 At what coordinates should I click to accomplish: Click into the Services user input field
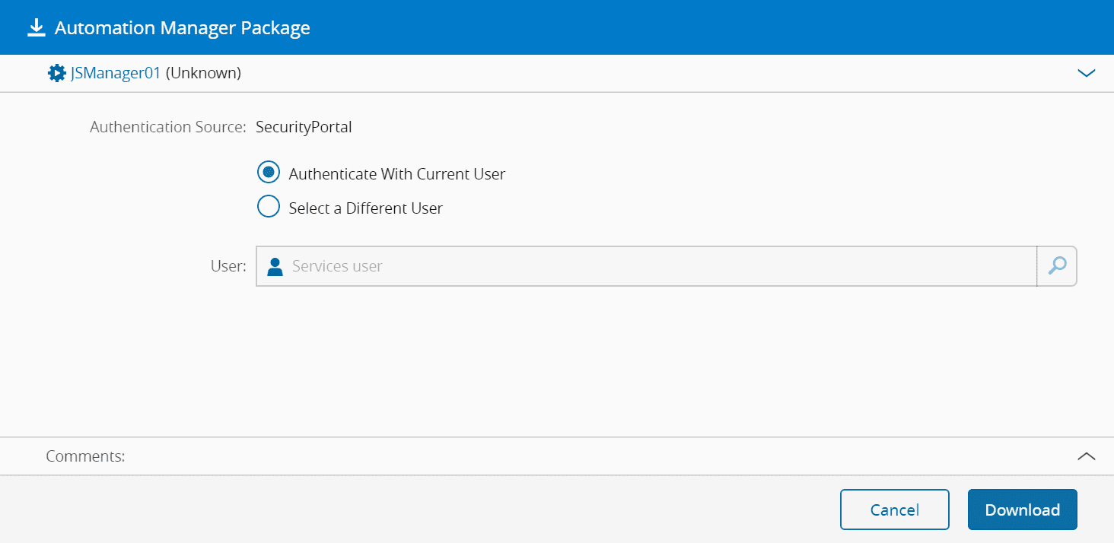(654, 266)
